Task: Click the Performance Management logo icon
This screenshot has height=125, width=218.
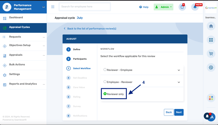Action: (7, 7)
